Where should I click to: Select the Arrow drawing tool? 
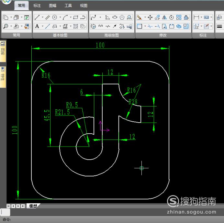click(x=115, y=26)
